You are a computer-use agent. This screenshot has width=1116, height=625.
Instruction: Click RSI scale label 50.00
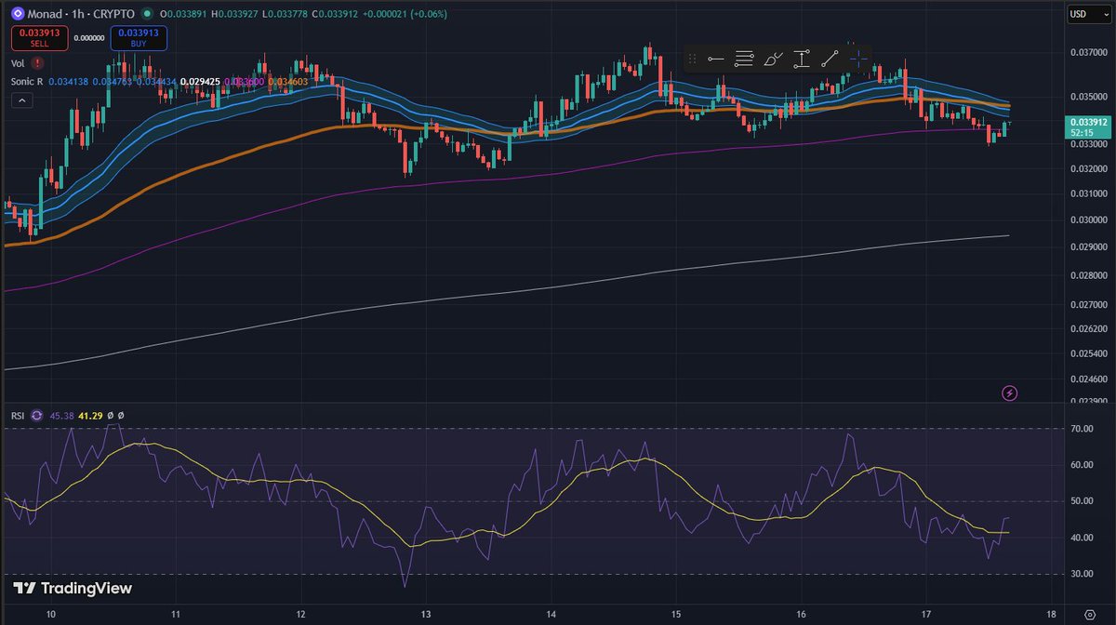pos(1082,502)
